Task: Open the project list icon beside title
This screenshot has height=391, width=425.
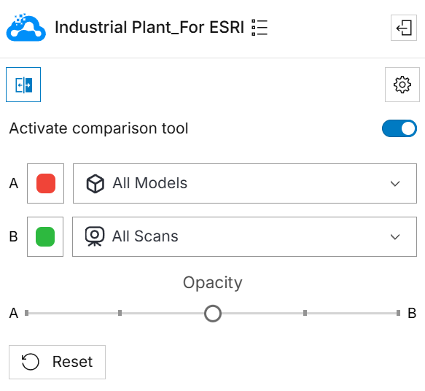Action: point(260,28)
